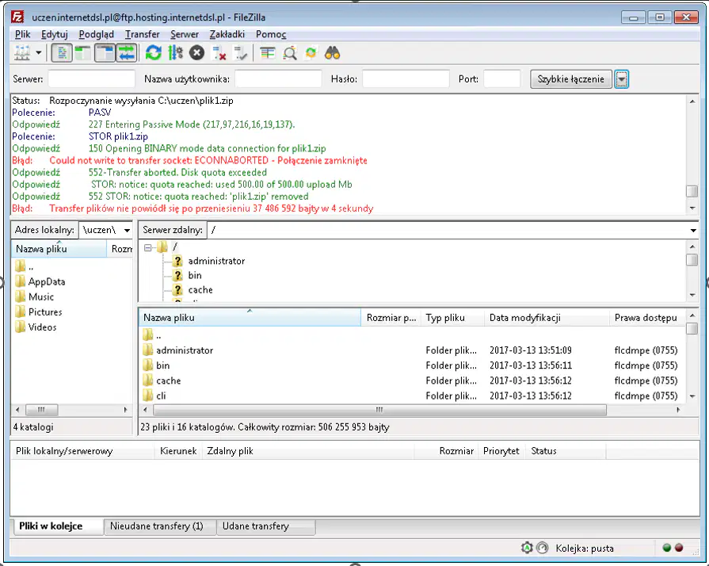Screen dimensions: 709x566
Task: Sort remote list by Nazwa pliku
Action: 250,318
